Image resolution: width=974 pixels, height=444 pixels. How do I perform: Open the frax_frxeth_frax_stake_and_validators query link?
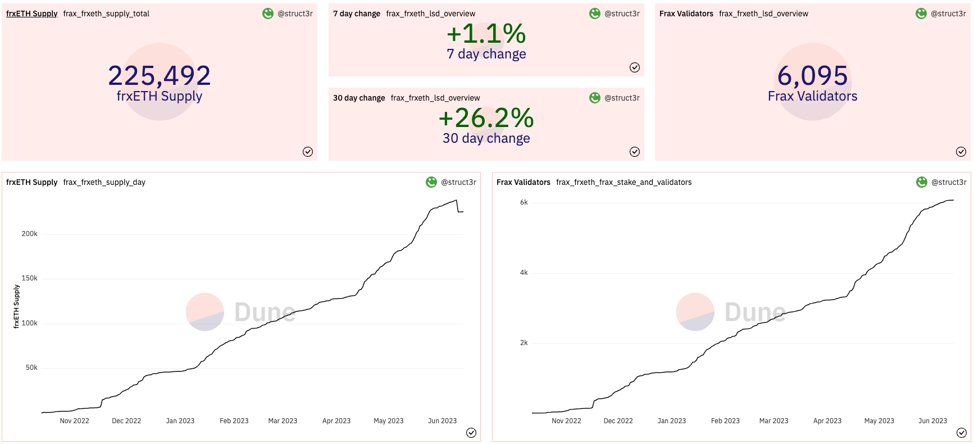click(623, 182)
